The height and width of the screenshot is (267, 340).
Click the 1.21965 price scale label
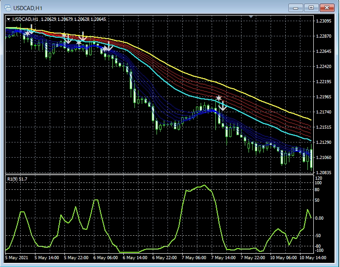[324, 97]
